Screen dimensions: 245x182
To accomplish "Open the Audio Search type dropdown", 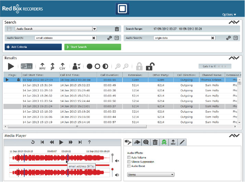I will coord(95,29).
